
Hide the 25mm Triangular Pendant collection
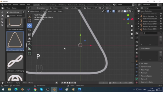161,16
